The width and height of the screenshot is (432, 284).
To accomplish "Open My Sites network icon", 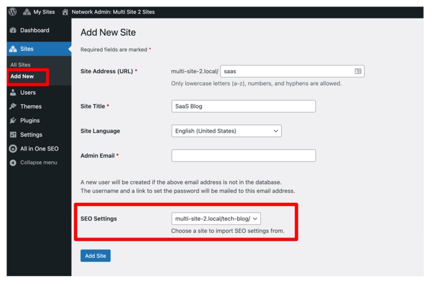I will click(27, 12).
